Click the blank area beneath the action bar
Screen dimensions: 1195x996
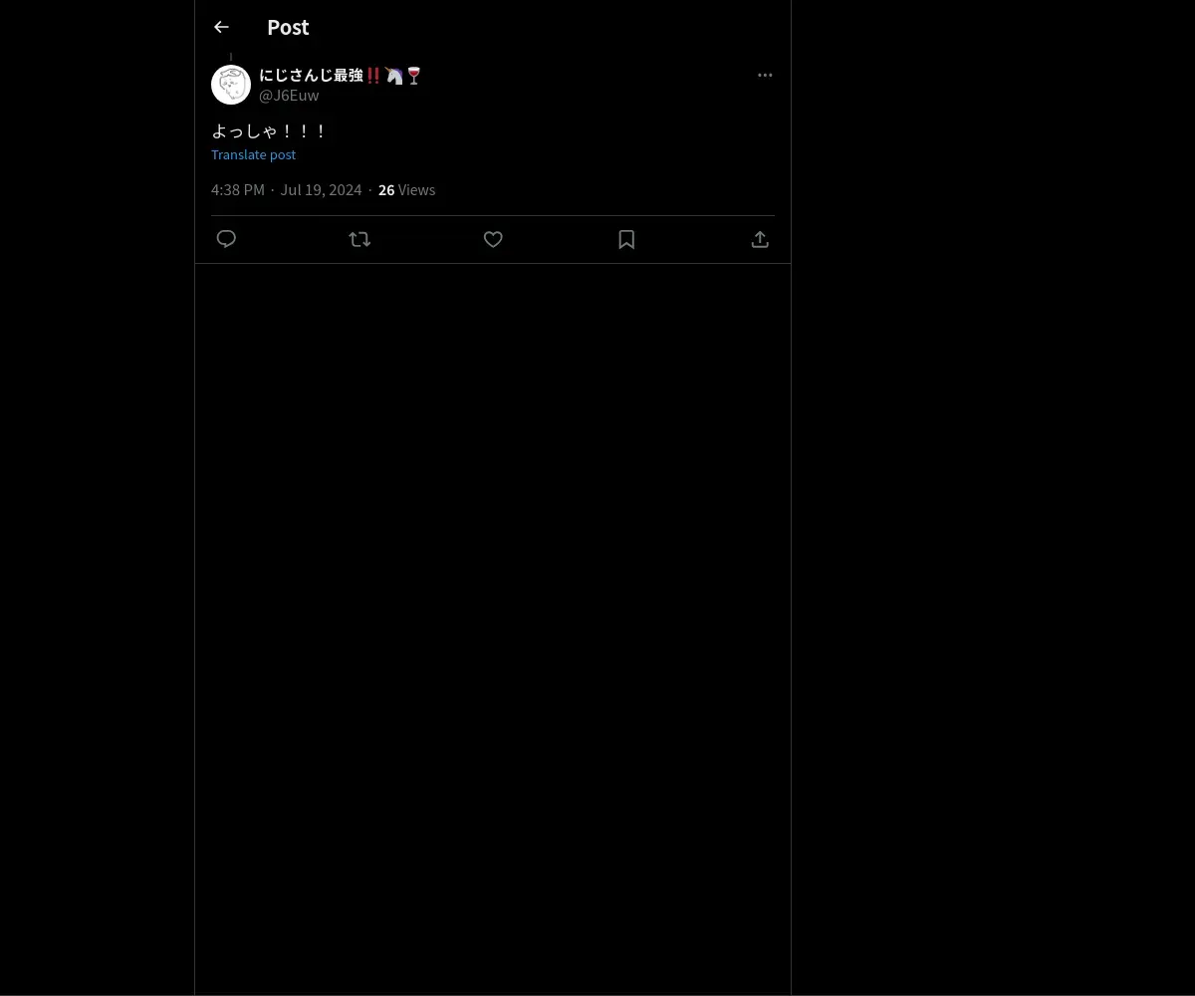pos(493,627)
